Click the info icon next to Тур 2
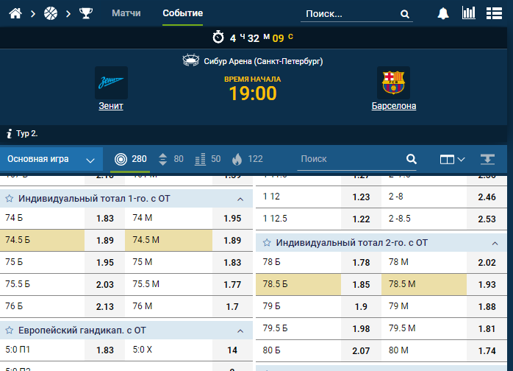The height and width of the screenshot is (371, 513). pos(9,133)
